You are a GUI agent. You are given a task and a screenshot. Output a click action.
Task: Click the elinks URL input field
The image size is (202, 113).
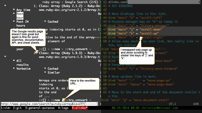(49, 104)
